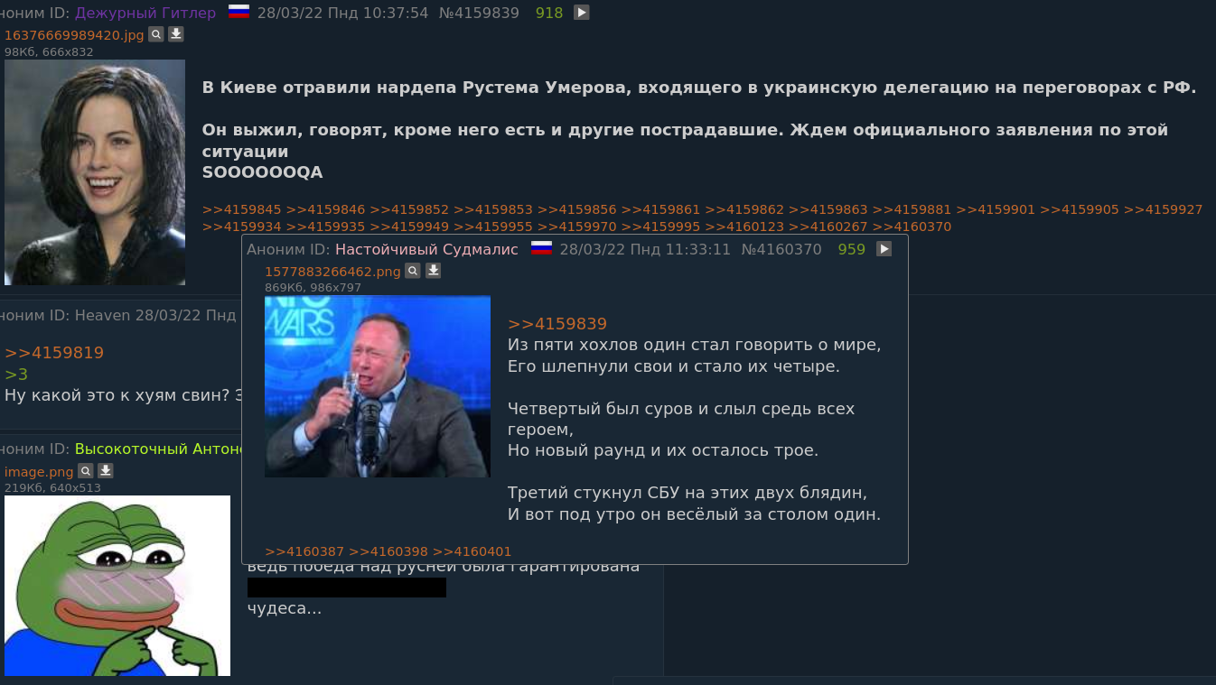Open post menu arrow for №4159839

coord(582,13)
